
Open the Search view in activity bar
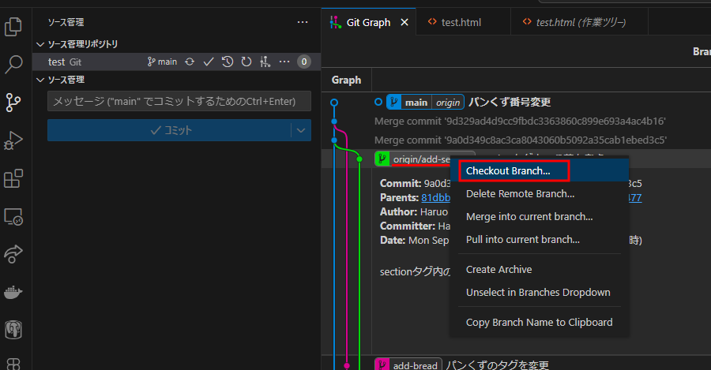pyautogui.click(x=13, y=65)
